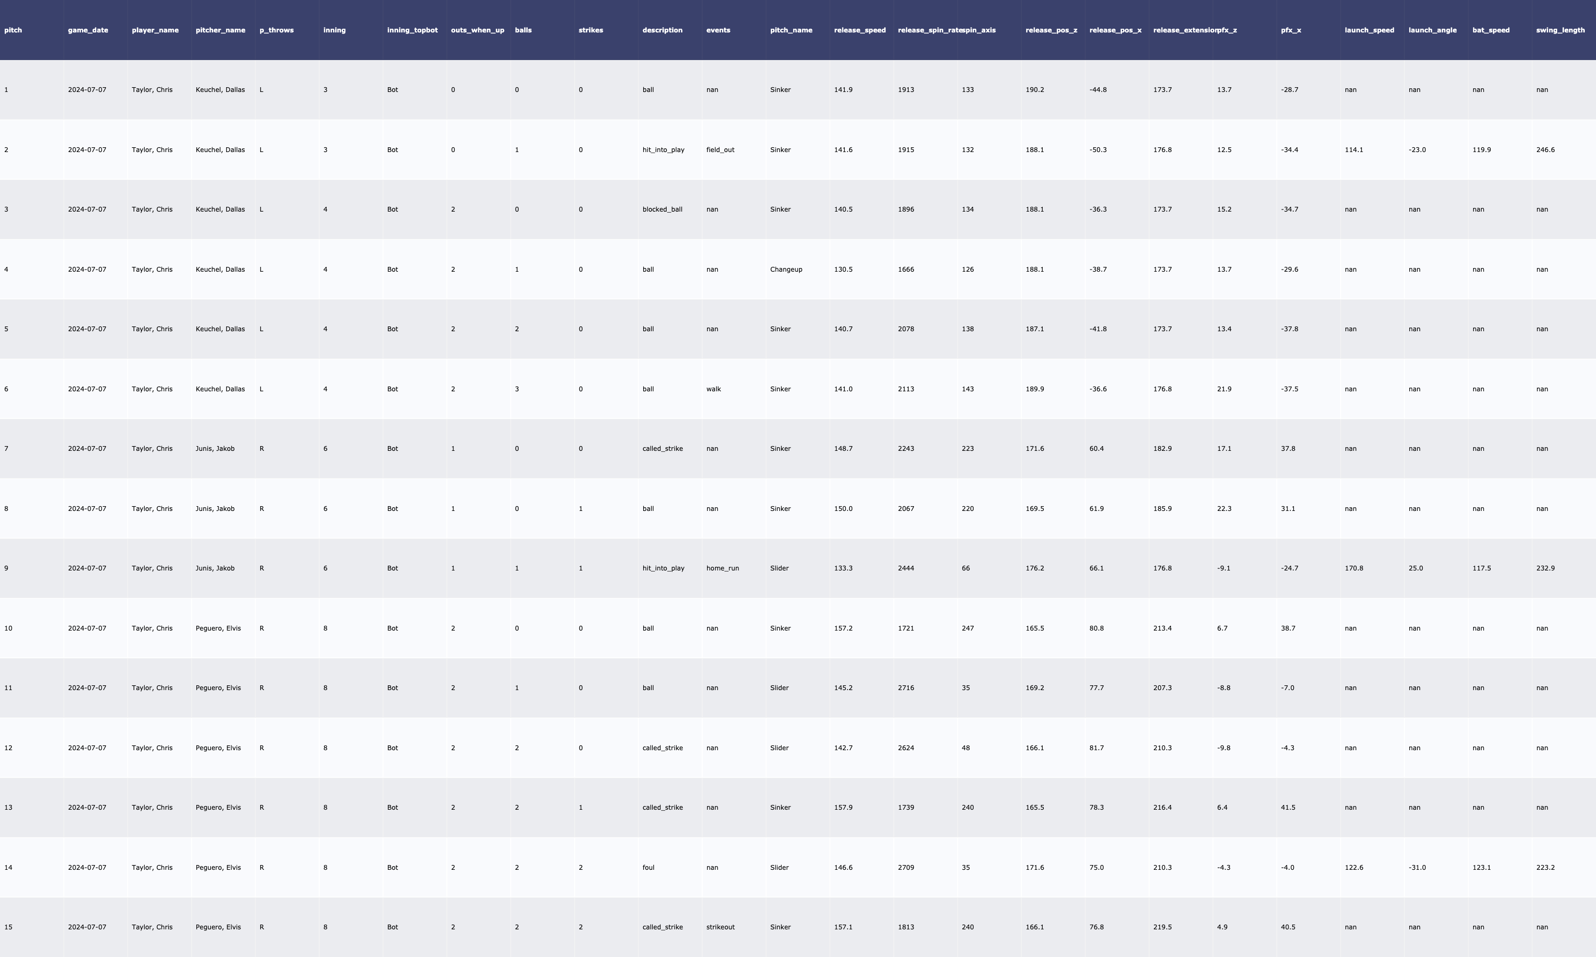Click the foul description in row 14
Image resolution: width=1596 pixels, height=957 pixels.
click(x=647, y=867)
